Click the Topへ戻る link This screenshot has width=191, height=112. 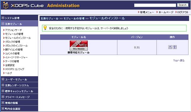coord(179,60)
